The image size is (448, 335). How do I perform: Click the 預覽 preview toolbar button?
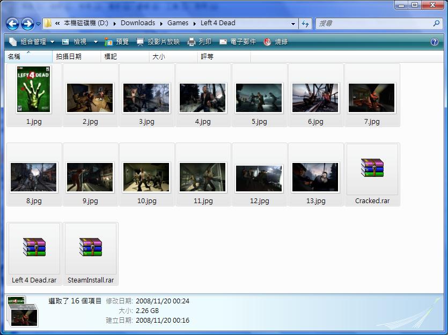[117, 42]
